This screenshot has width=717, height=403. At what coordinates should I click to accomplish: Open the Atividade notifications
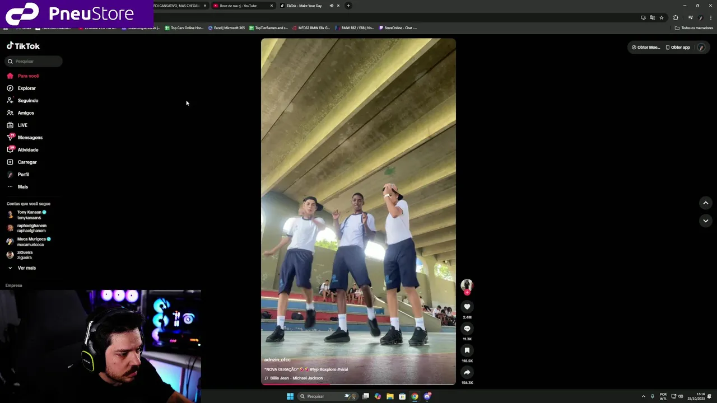(22, 149)
